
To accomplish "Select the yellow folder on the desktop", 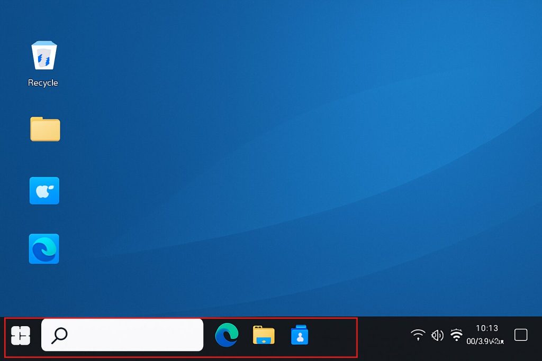I will 45,129.
